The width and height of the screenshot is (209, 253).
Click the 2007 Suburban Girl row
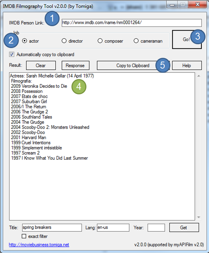point(29,102)
